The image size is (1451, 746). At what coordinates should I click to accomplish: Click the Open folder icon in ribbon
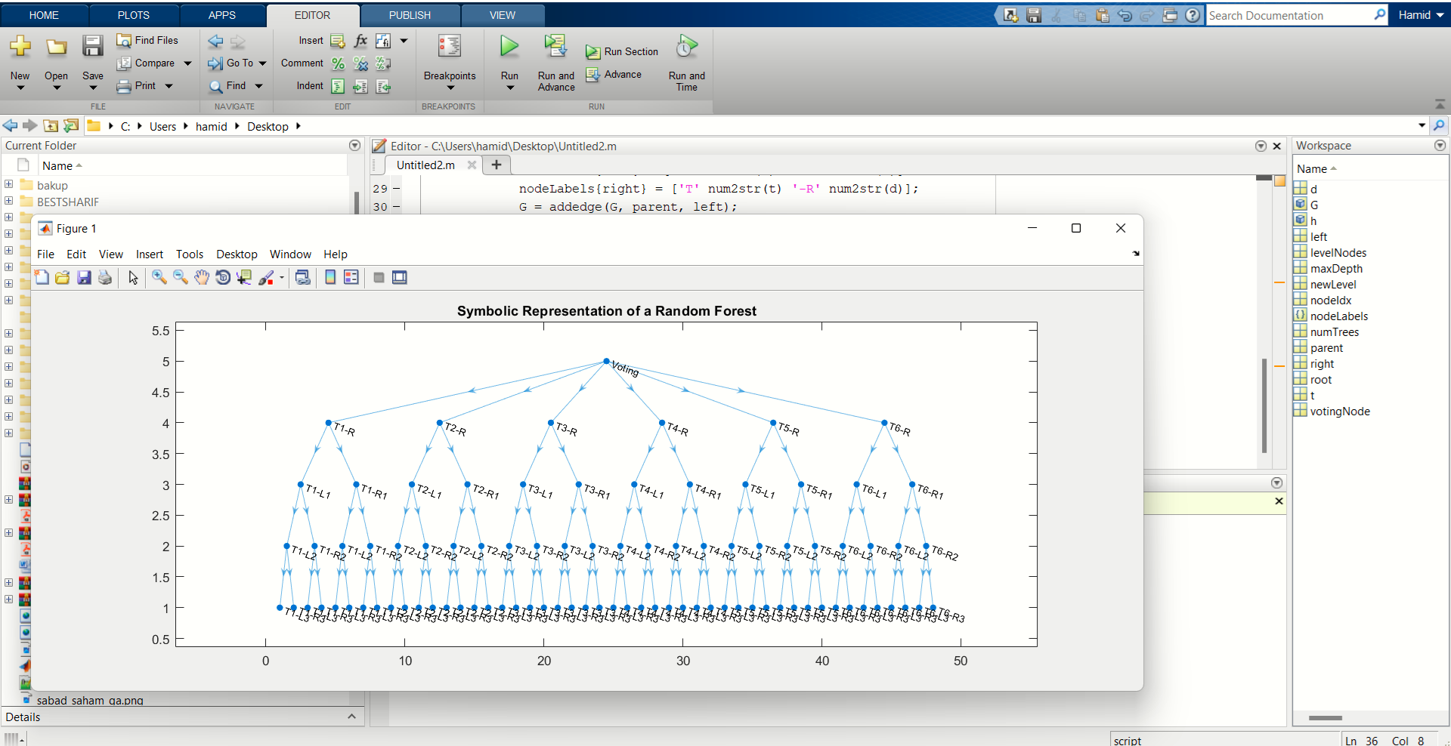coord(56,47)
